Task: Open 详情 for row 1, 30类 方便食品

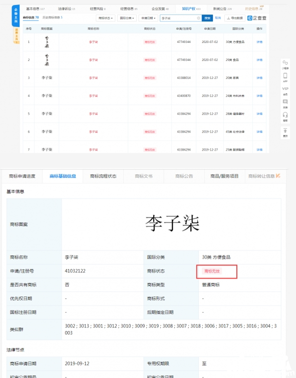Action: [259, 42]
